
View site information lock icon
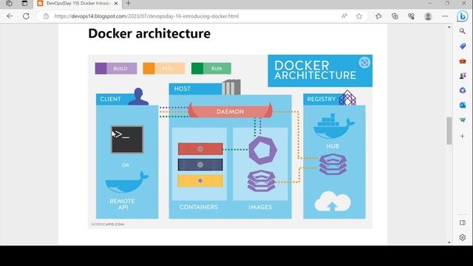(x=46, y=16)
